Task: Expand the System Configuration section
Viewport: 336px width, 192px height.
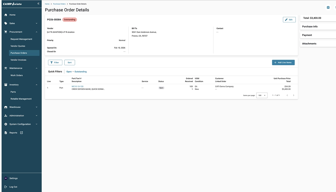Action: pyautogui.click(x=36, y=124)
